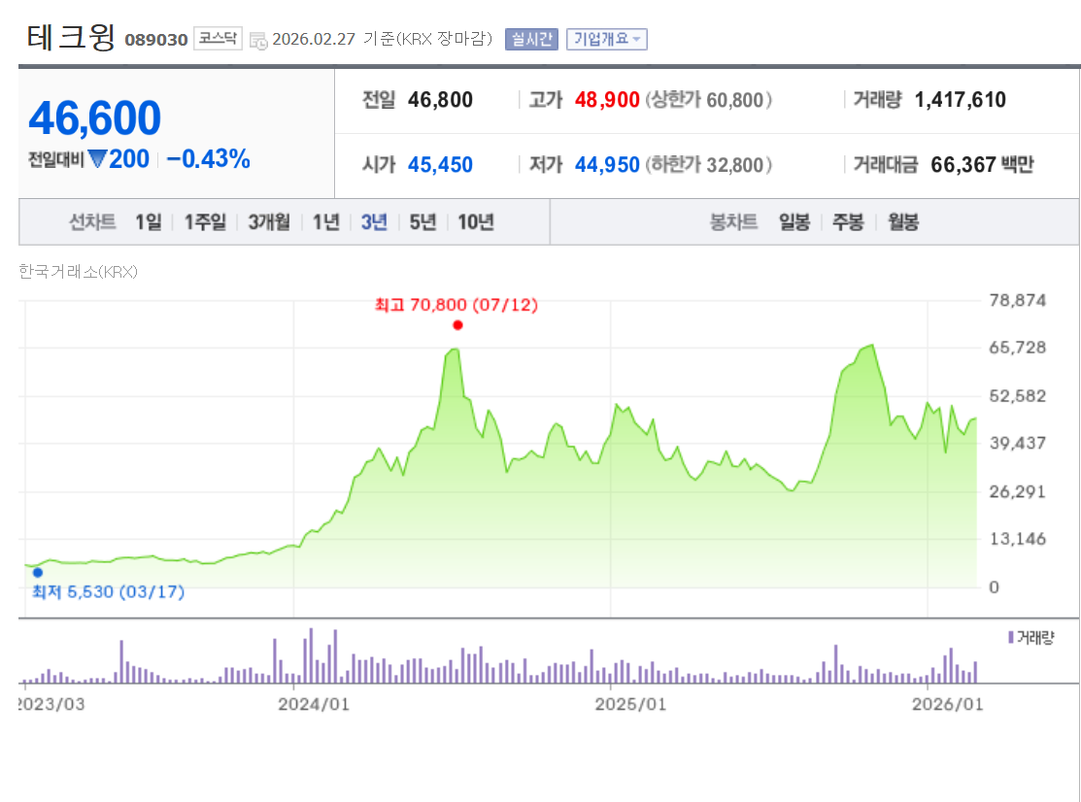
Task: Click the 거래량 volume legend swatch
Action: [x=1011, y=637]
